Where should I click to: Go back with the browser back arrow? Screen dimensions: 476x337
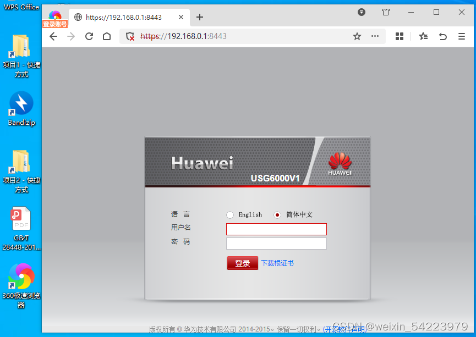point(53,36)
